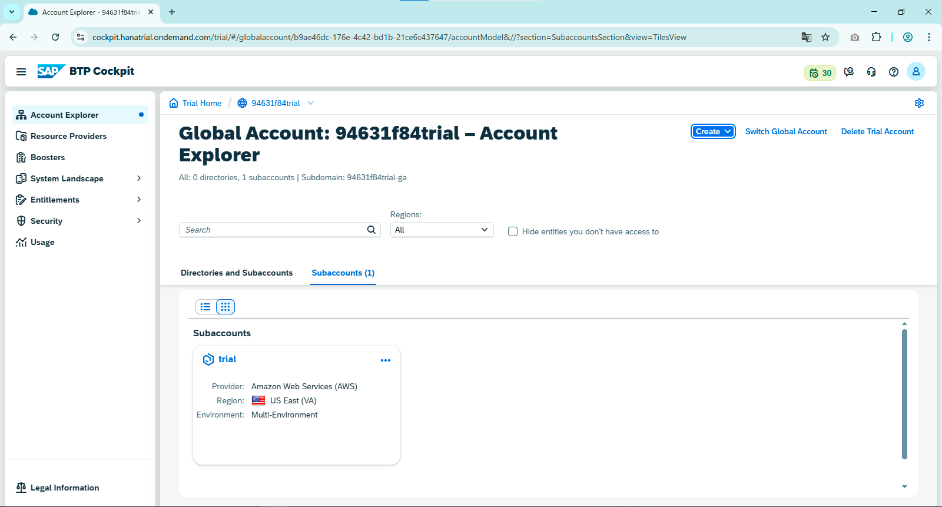Viewport: 942px width, 507px height.
Task: Open the feedback chat icon in header
Action: 849,72
